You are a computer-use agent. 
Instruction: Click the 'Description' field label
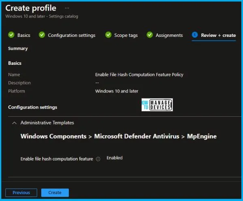19,83
